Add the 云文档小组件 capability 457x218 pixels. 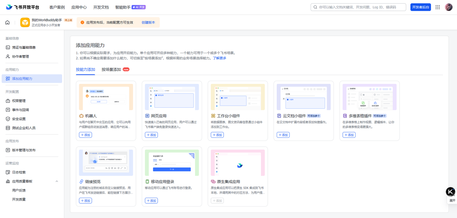tap(283, 135)
